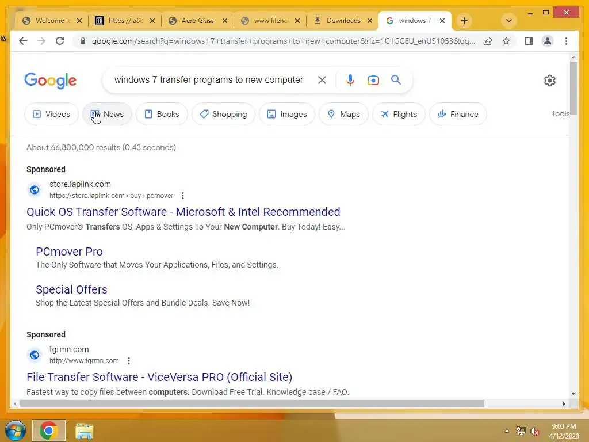The width and height of the screenshot is (589, 442).
Task: Open store.laplink.com ad options menu
Action: tap(182, 196)
